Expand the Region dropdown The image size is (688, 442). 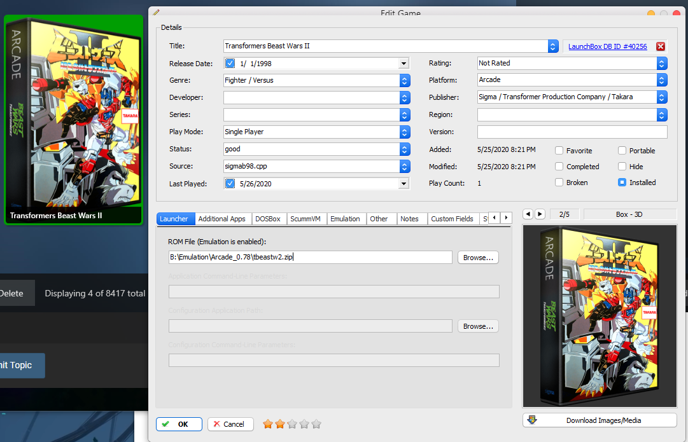coord(662,115)
